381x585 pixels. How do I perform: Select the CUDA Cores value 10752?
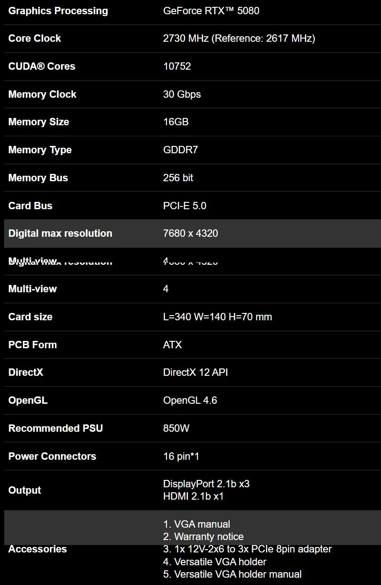click(177, 66)
